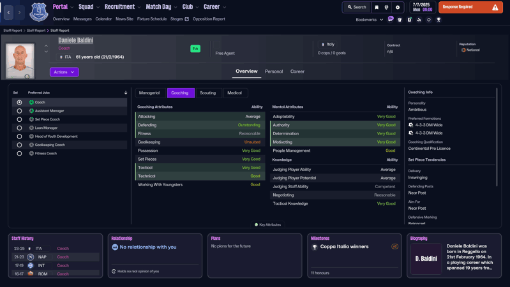Image resolution: width=510 pixels, height=287 pixels.
Task: Click the warning triangle in Response Required
Action: pyautogui.click(x=495, y=7)
